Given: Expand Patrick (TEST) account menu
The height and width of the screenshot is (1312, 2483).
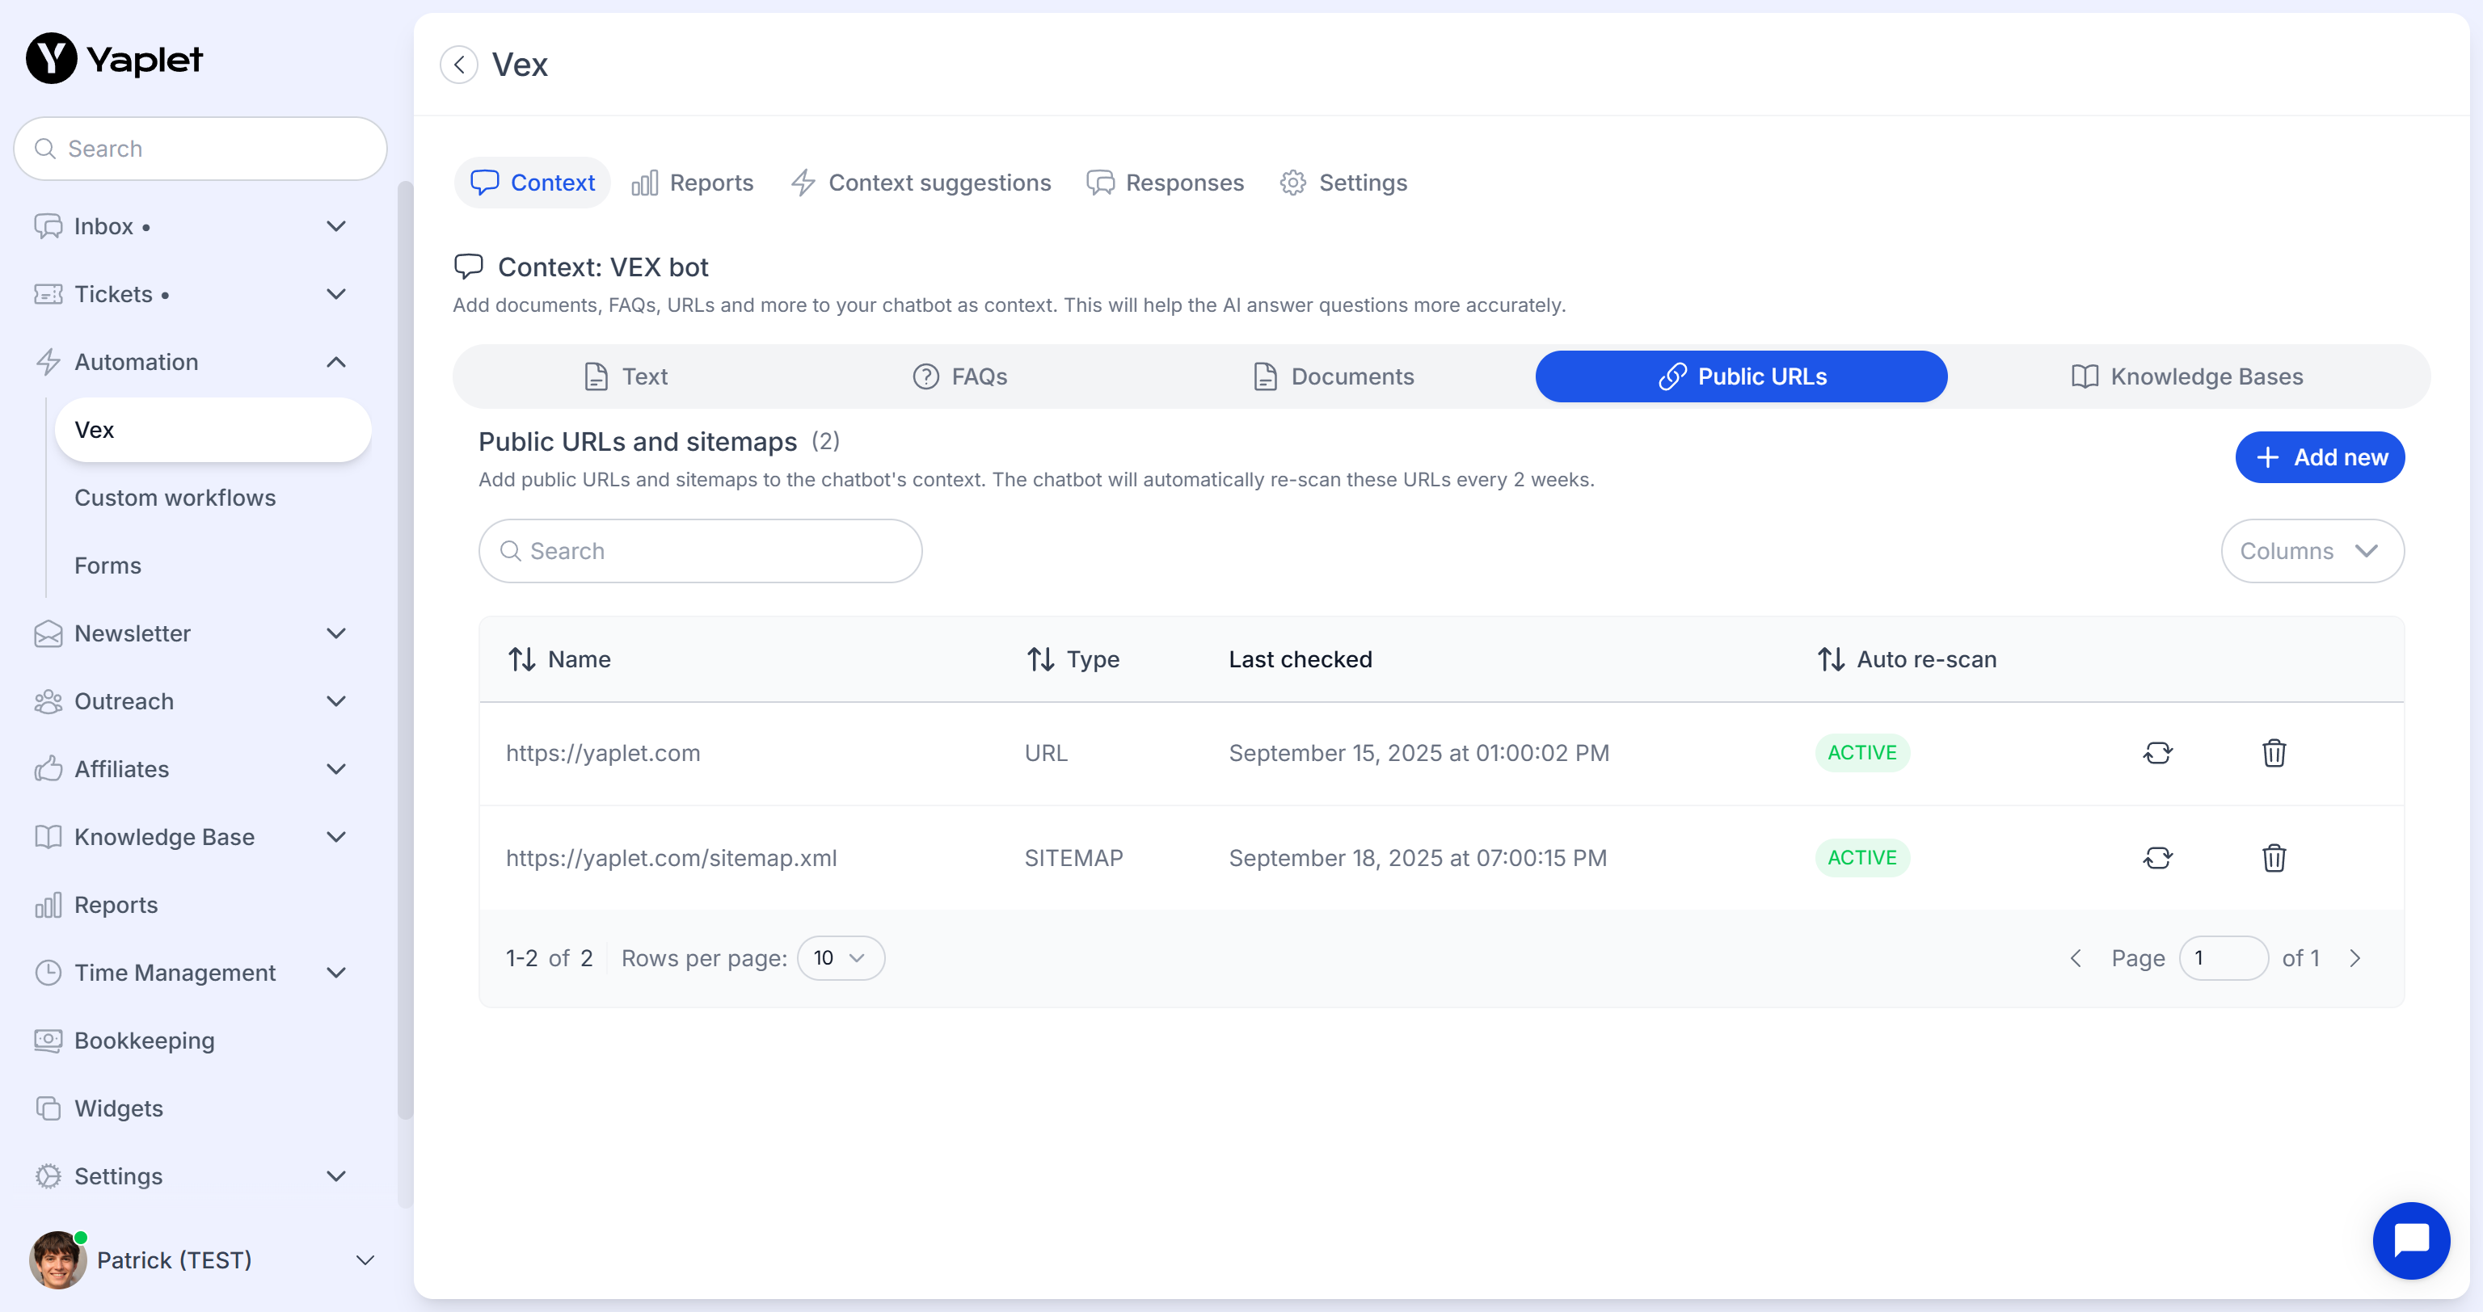Looking at the screenshot, I should click(365, 1260).
